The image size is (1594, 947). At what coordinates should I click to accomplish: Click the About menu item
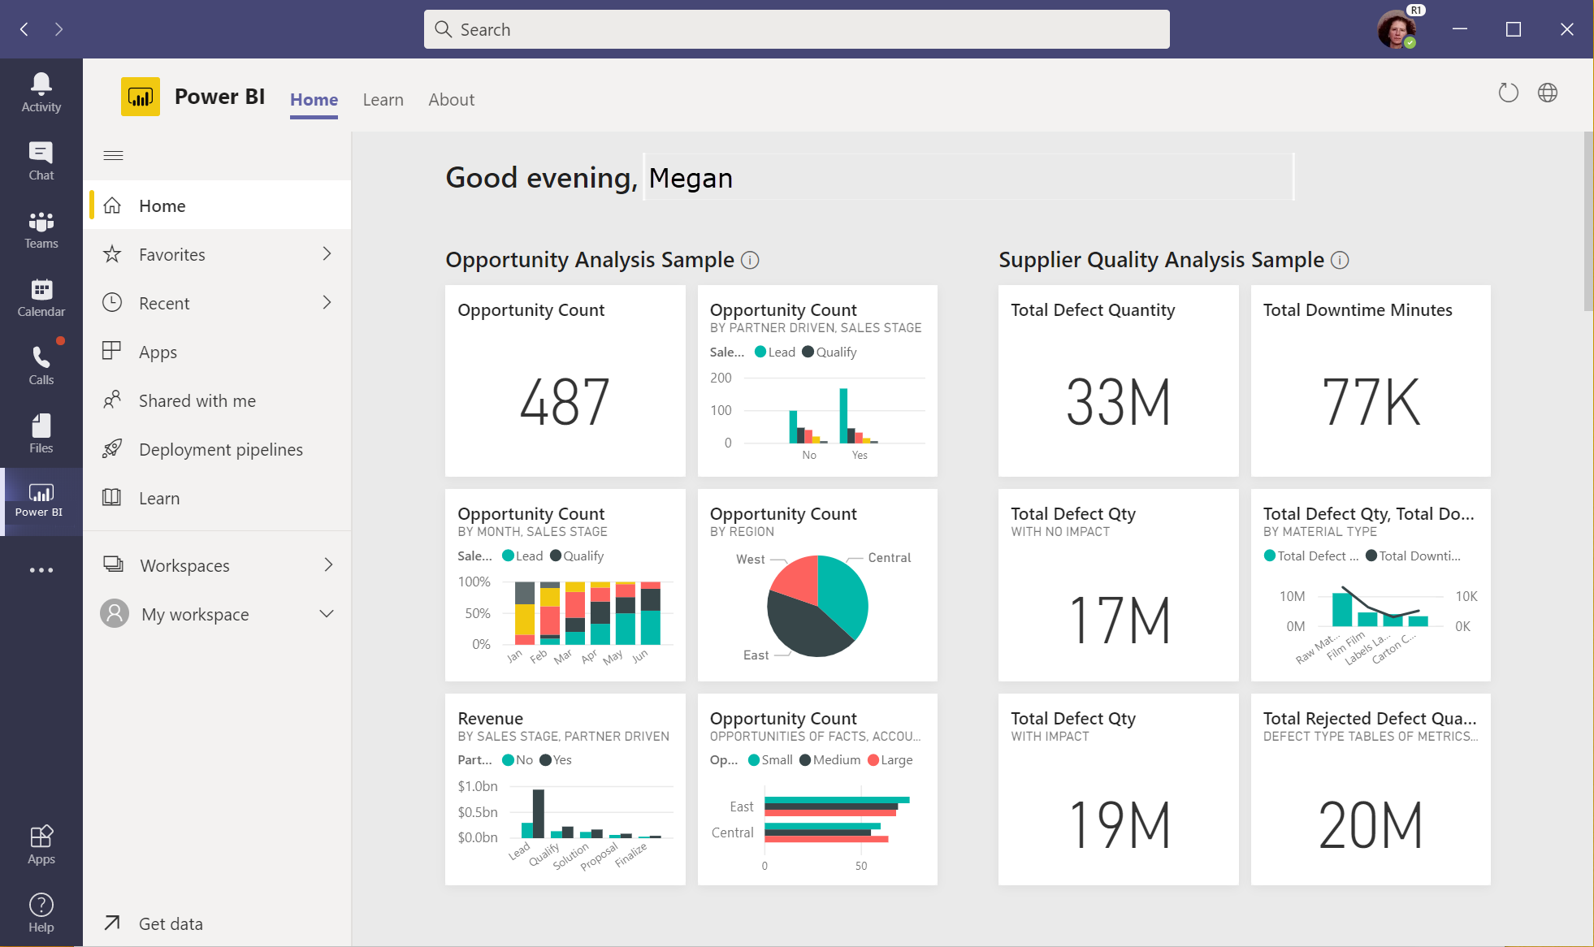450,98
